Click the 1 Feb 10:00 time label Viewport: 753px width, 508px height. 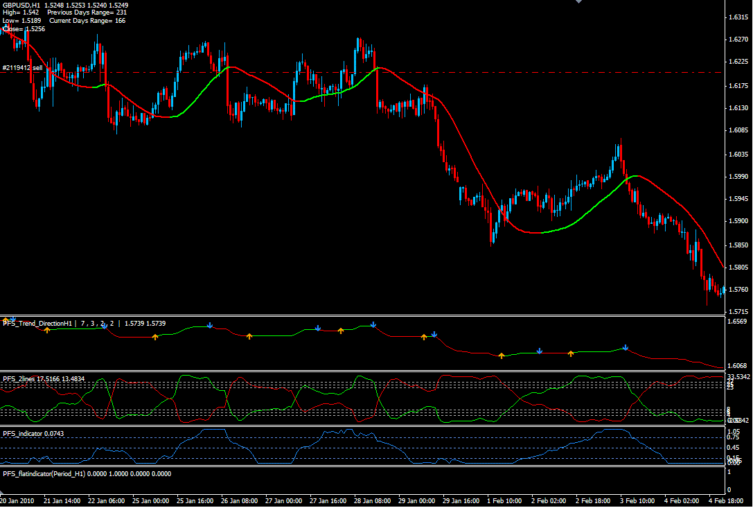point(504,500)
